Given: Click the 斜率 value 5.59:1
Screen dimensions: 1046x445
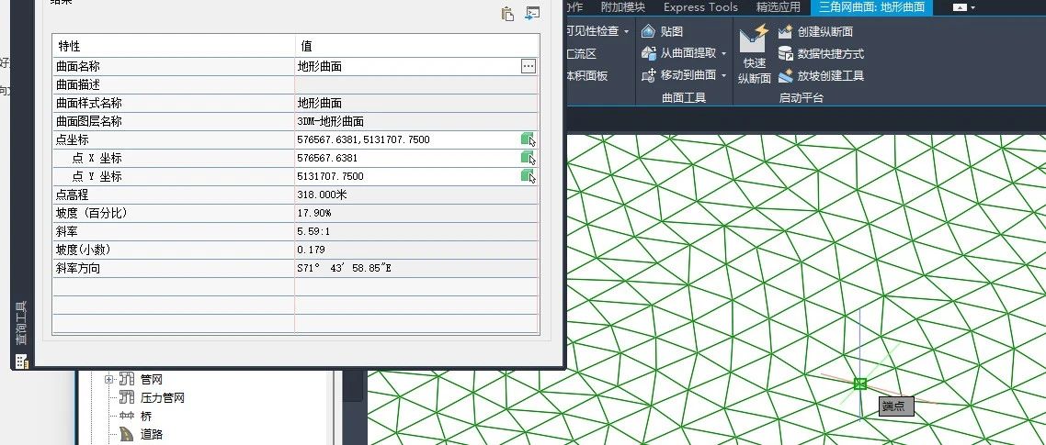Looking at the screenshot, I should point(313,231).
